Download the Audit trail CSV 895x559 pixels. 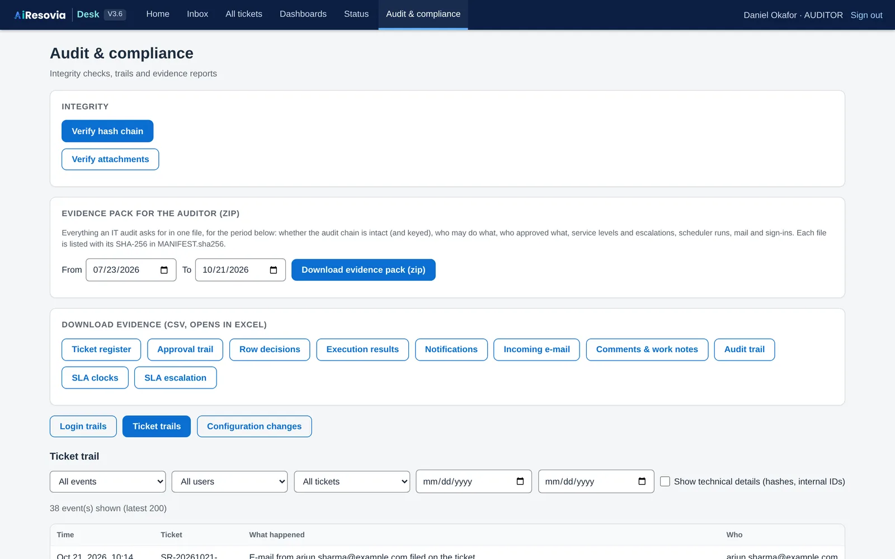745,349
